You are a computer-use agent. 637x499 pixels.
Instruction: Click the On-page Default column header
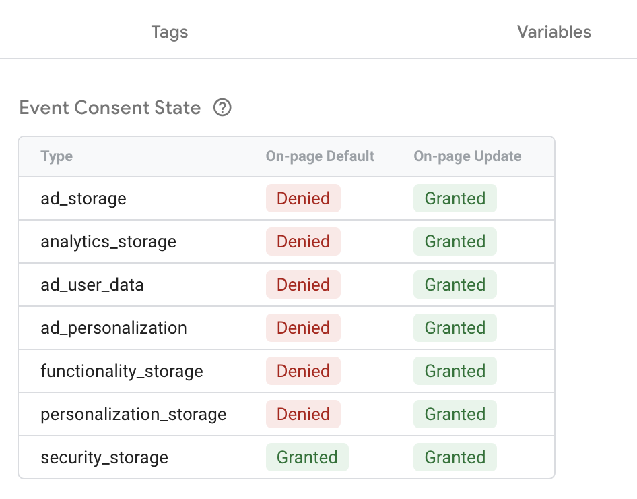(x=319, y=156)
